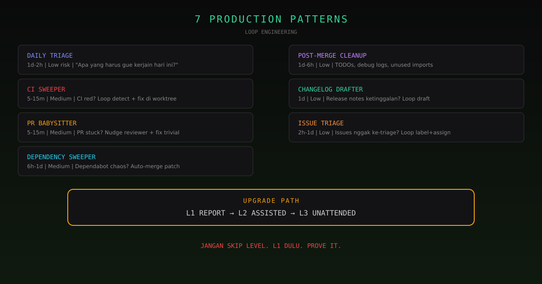Click the "CI red? Loop detect" description
The image size is (542, 284).
[102, 99]
